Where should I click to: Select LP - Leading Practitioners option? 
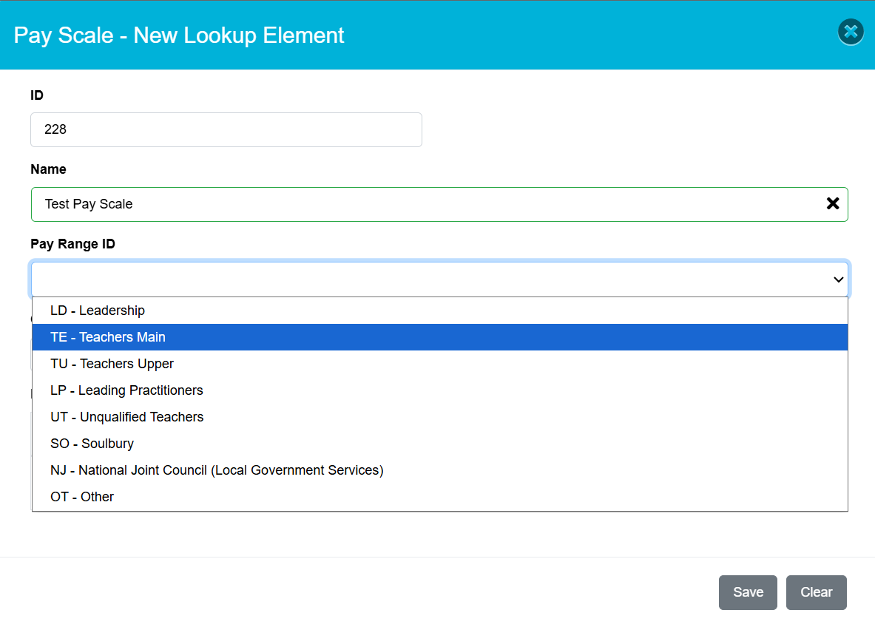click(126, 390)
